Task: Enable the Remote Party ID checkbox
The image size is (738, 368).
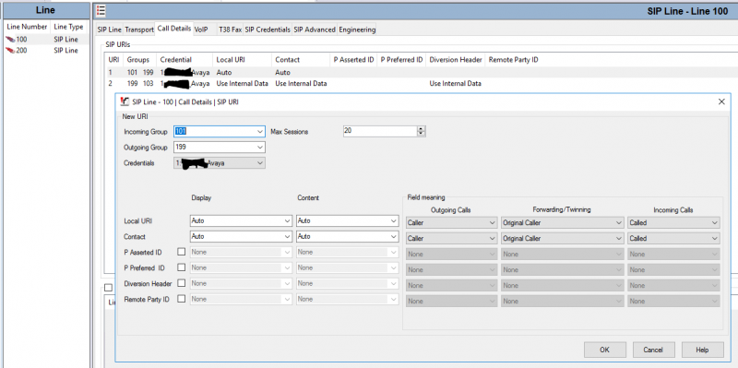Action: [181, 299]
